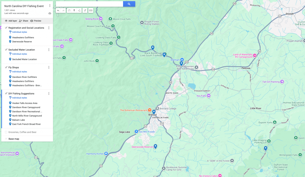This screenshot has height=177, width=305.
Task: Open map title three-dot options menu
Action: click(50, 6)
